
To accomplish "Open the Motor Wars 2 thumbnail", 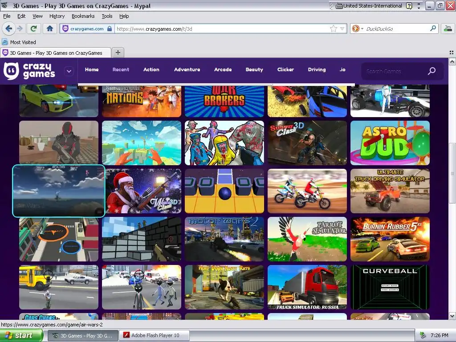I will (x=224, y=239).
